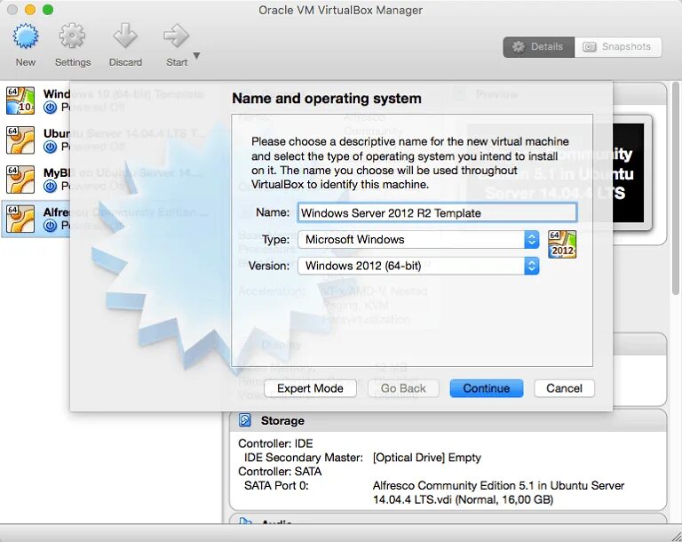Click the Controller: IDE text
682x542 pixels.
275,443
